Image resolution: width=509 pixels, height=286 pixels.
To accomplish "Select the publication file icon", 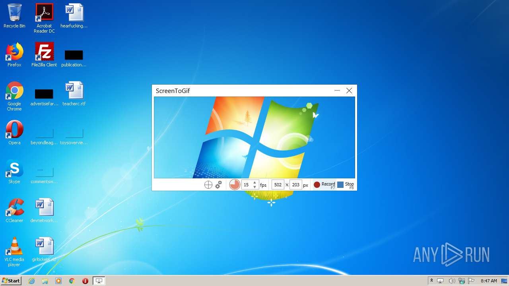I will [x=74, y=58].
